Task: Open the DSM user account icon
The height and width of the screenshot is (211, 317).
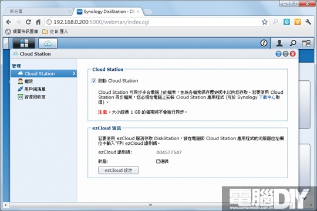Action: [x=279, y=43]
